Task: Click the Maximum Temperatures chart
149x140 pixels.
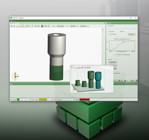Action: (122, 46)
